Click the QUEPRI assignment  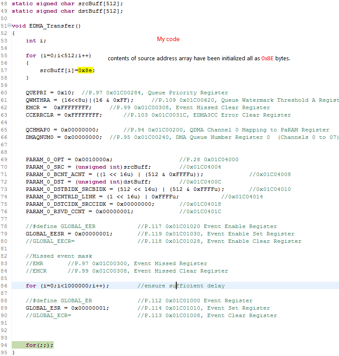(x=50, y=93)
